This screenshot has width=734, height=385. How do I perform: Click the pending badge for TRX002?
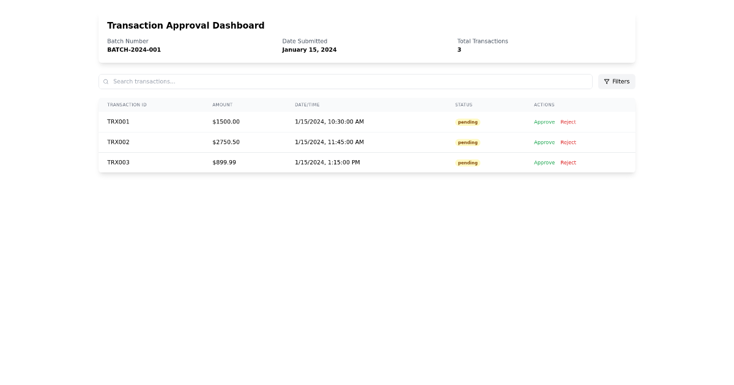[467, 142]
